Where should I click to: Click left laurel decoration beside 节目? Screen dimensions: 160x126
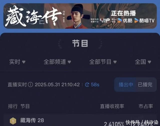(60, 44)
